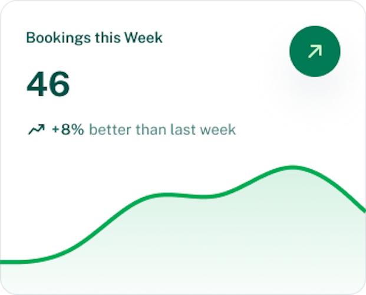Click the diagonal arrow icon in green circle
Image resolution: width=366 pixels, height=295 pixels.
pos(315,51)
